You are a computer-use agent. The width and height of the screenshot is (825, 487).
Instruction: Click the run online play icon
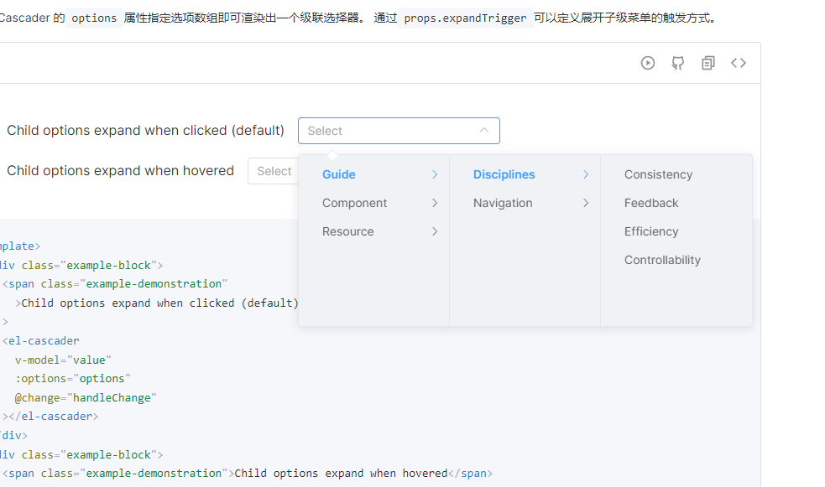(x=647, y=62)
